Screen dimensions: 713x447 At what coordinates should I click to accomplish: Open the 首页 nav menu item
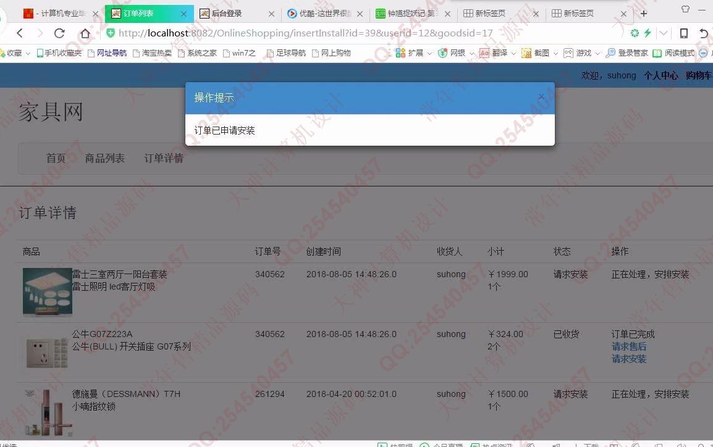click(x=56, y=158)
